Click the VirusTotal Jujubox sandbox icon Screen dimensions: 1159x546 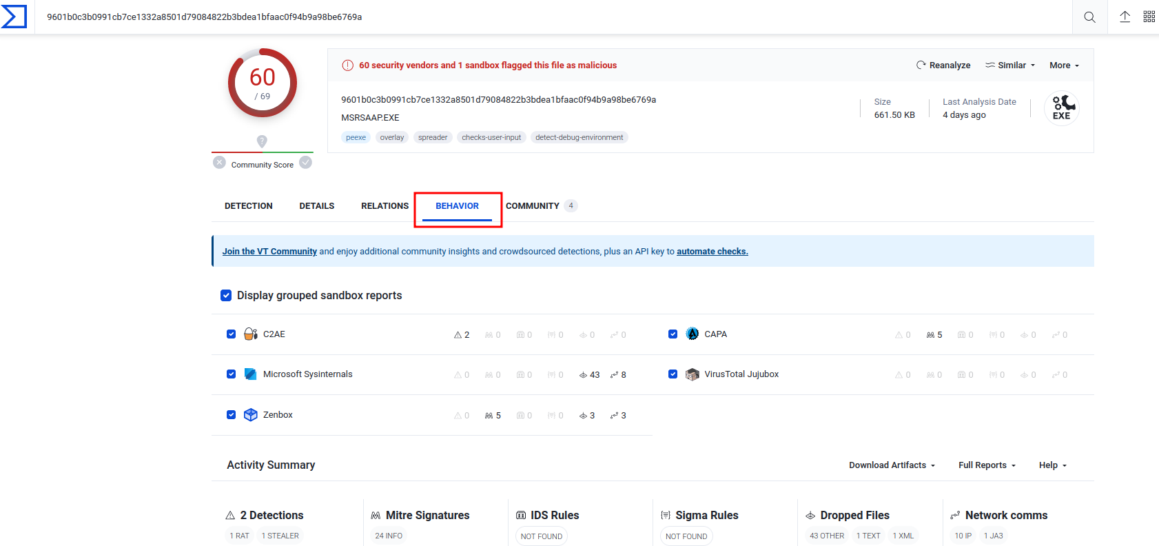click(693, 374)
